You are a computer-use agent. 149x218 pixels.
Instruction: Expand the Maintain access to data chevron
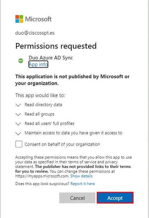[x=18, y=134]
